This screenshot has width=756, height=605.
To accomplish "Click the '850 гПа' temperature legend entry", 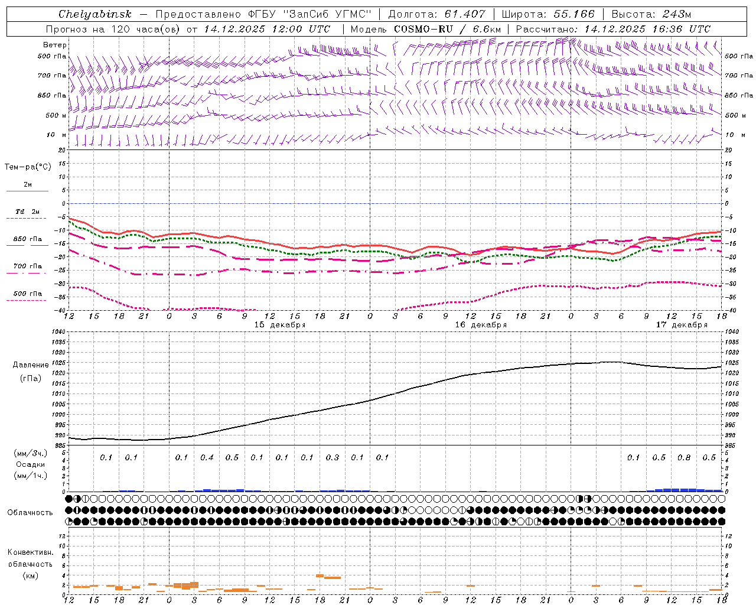I will (x=28, y=239).
